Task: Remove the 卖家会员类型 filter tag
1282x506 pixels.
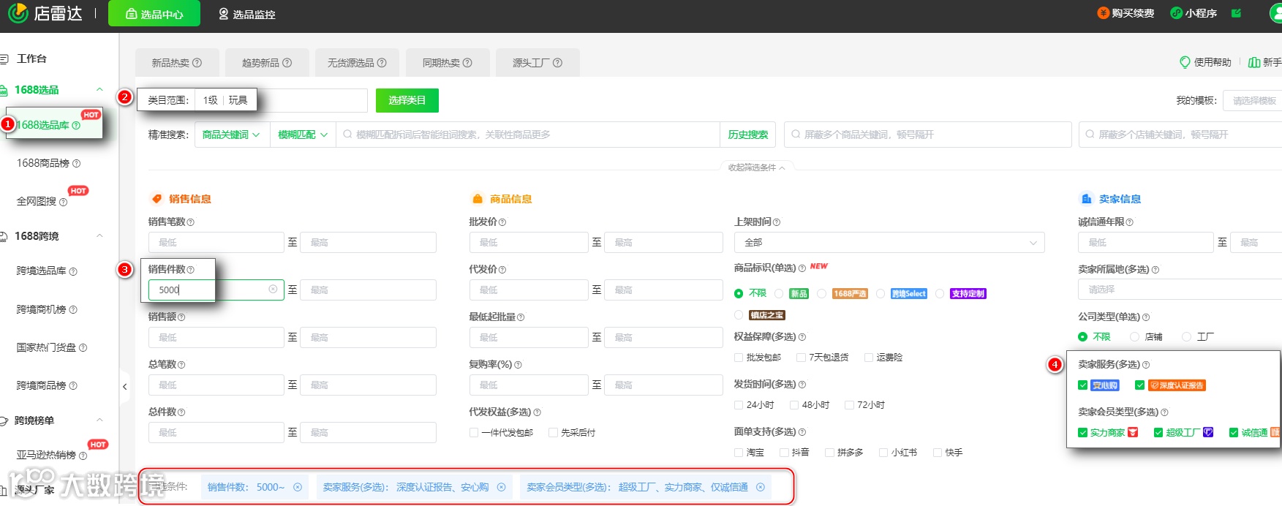Action: pyautogui.click(x=761, y=487)
